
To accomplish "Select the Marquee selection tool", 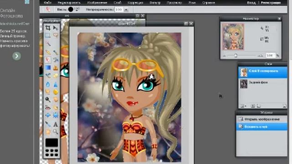I will pyautogui.click(x=48, y=36).
